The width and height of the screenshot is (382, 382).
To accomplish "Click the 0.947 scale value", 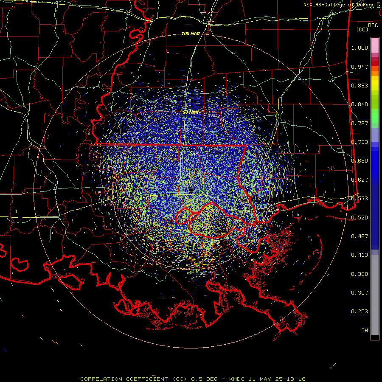I will pos(360,67).
